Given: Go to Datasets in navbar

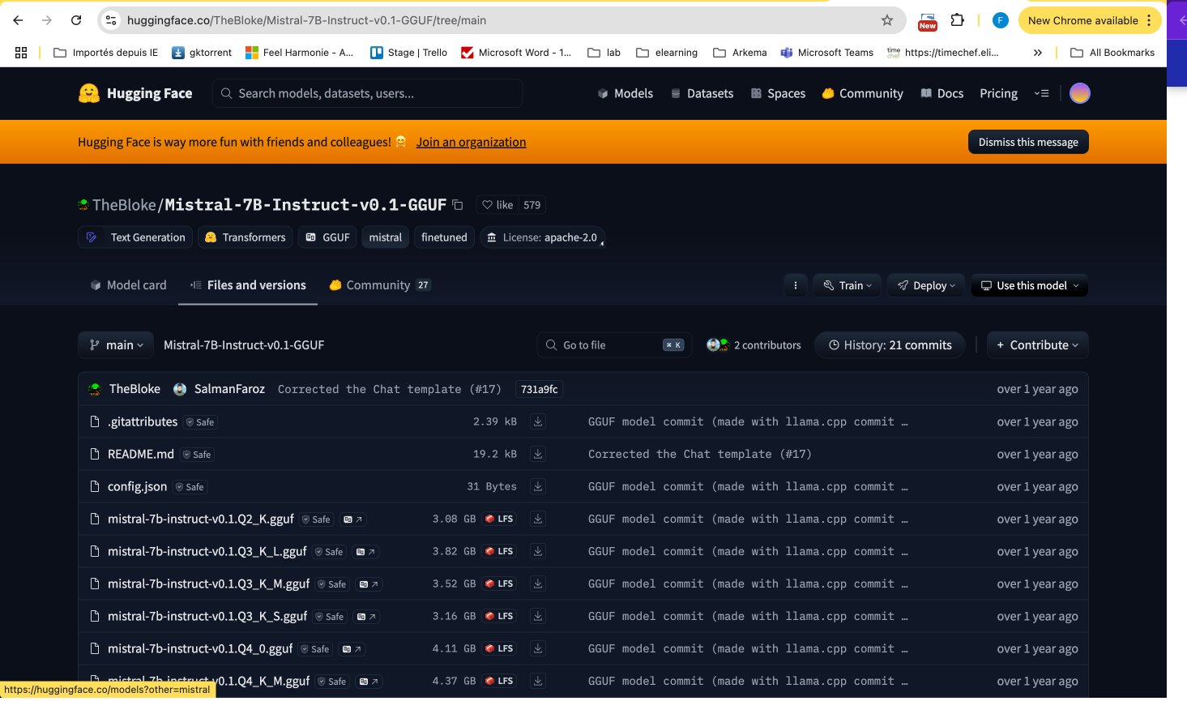Looking at the screenshot, I should 702,93.
